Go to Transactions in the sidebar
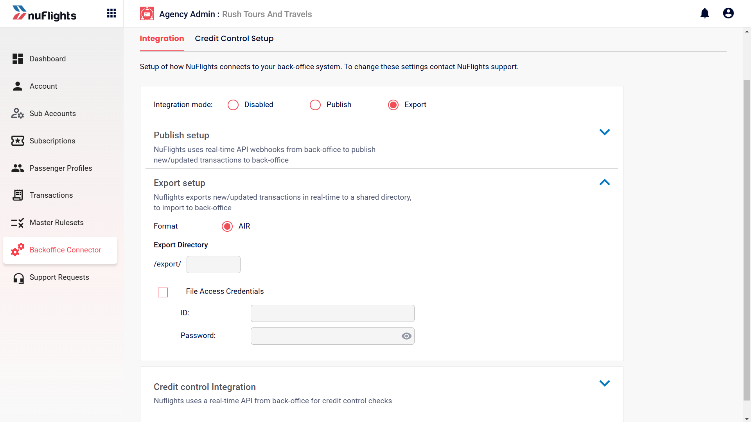751x422 pixels. click(51, 195)
